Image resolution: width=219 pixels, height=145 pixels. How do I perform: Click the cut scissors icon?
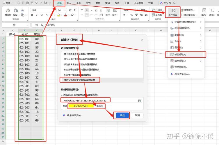pyautogui.click(x=22, y=10)
